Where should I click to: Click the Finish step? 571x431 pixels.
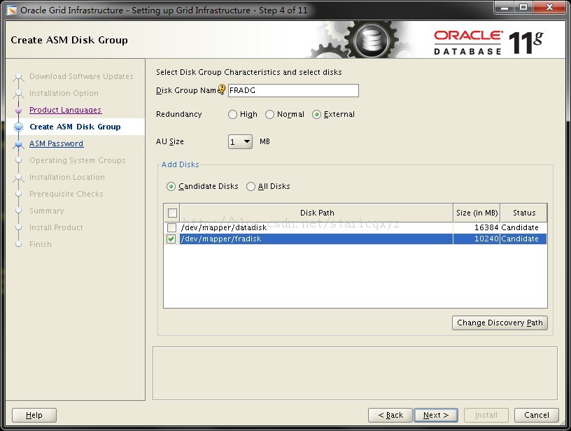pyautogui.click(x=41, y=244)
